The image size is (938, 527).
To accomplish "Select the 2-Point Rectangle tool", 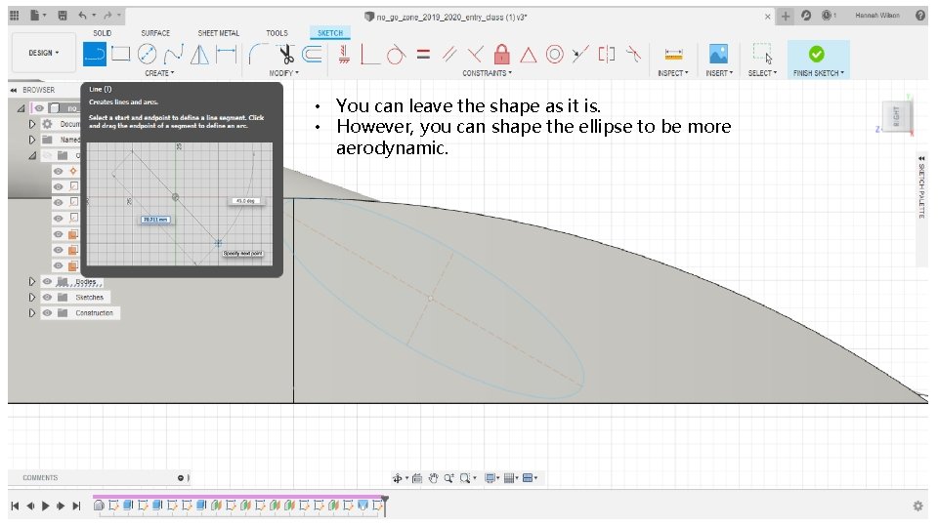I will click(x=121, y=55).
